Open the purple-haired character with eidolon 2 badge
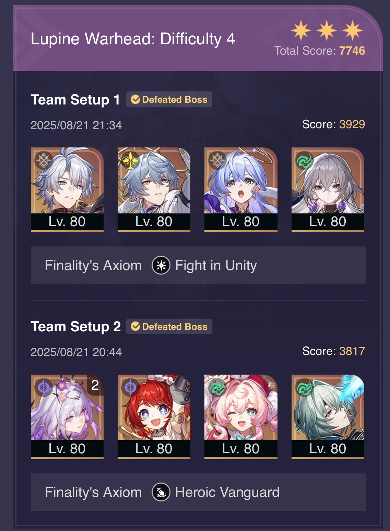390x531 pixels. (x=67, y=417)
